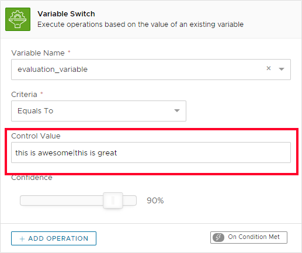Click the ADD OPERATION button
The height and width of the screenshot is (253, 302).
(x=54, y=238)
